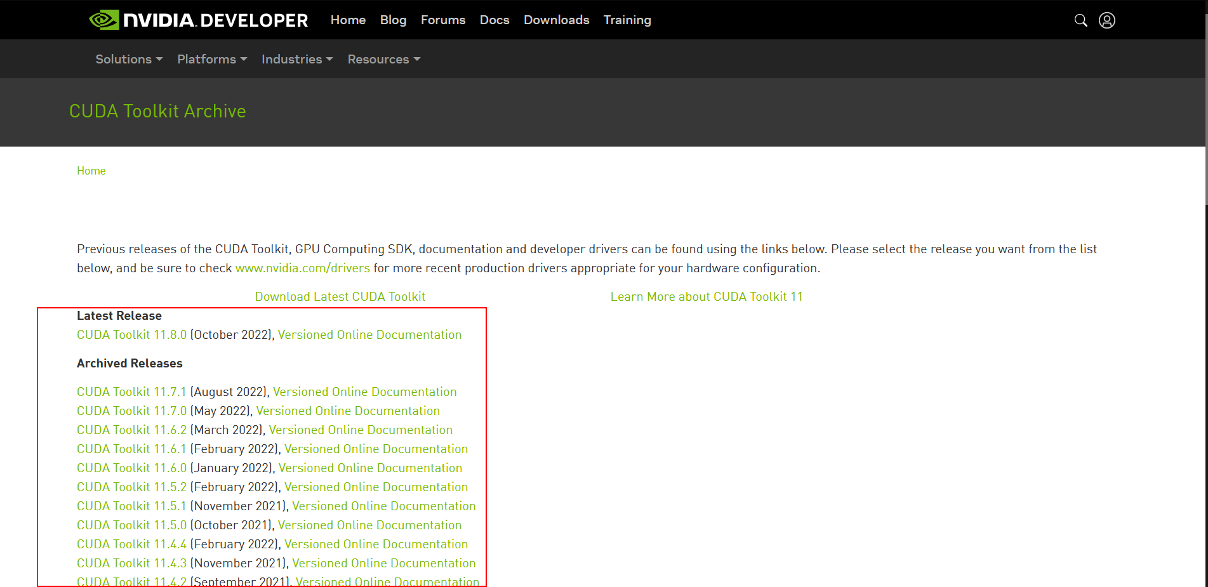Click Learn More about CUDA Toolkit 11
This screenshot has width=1208, height=587.
pyautogui.click(x=707, y=296)
